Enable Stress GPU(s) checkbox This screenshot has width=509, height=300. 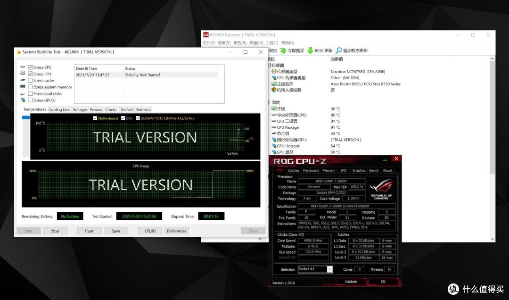(30, 100)
